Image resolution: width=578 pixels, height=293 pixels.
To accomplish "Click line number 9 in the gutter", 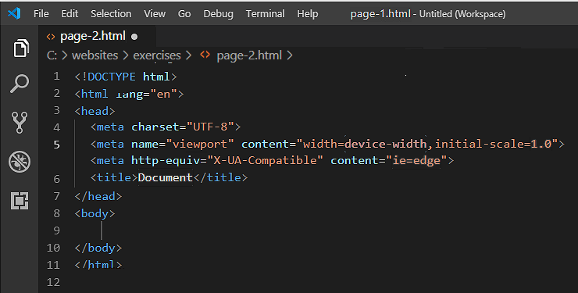I will coord(56,230).
